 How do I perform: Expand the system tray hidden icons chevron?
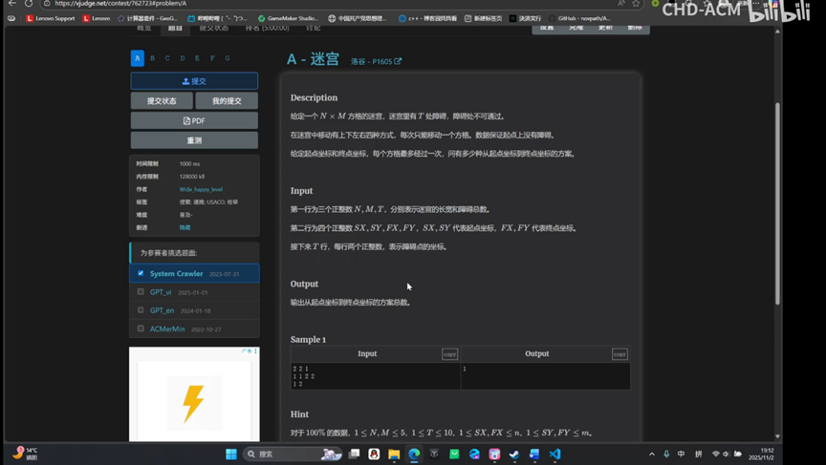coord(652,454)
